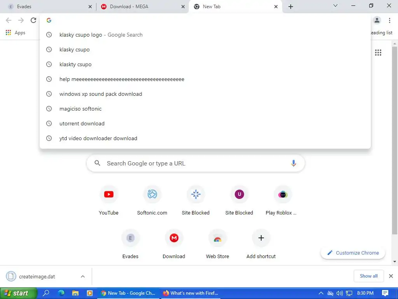This screenshot has height=299, width=398.
Task: Add a new shortcut with plus tile
Action: [x=261, y=244]
